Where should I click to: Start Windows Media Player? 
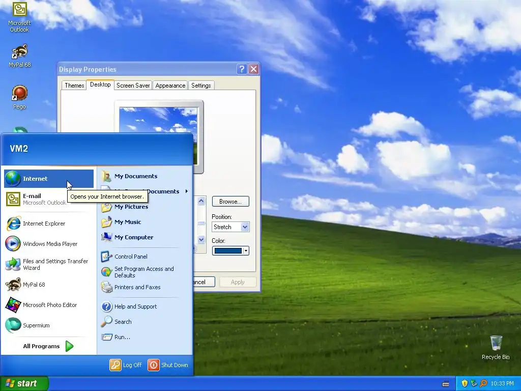click(49, 244)
